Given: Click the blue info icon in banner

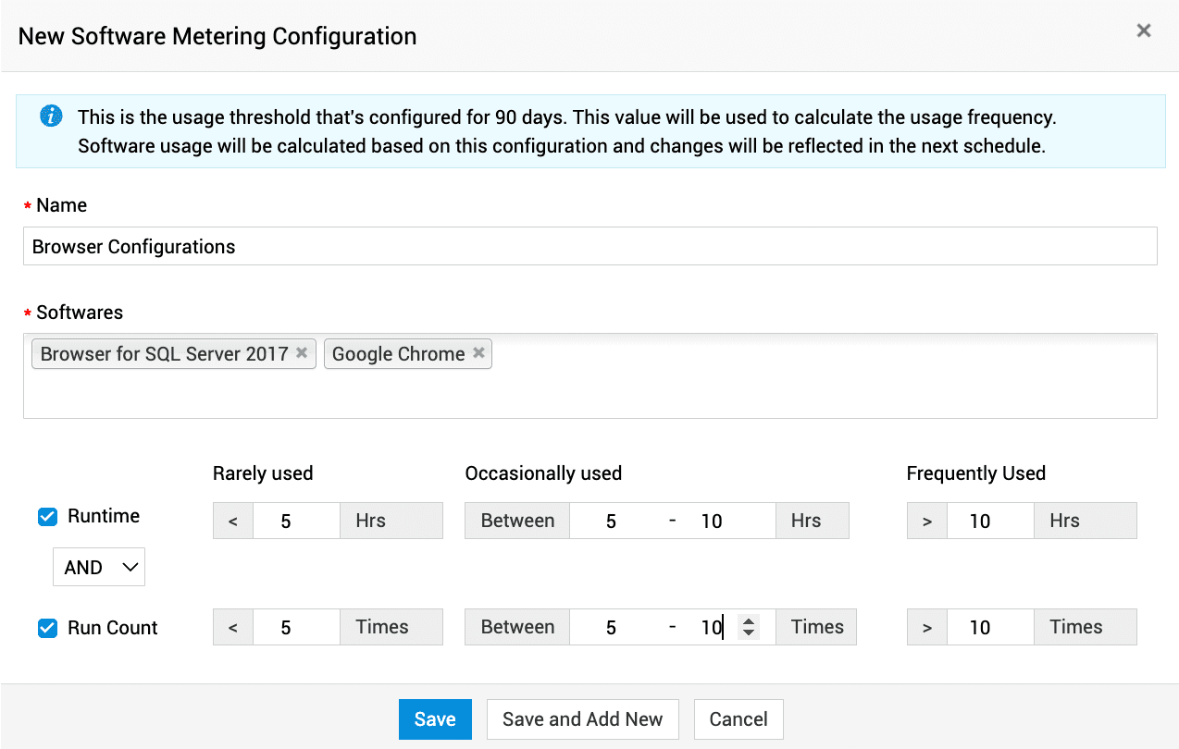Looking at the screenshot, I should pyautogui.click(x=51, y=117).
